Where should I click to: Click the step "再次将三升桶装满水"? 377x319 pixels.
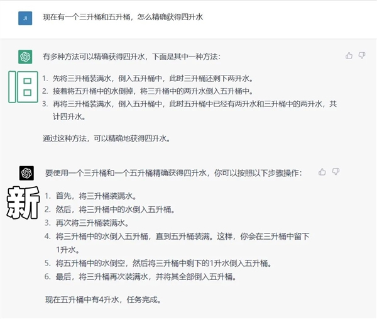(96, 223)
